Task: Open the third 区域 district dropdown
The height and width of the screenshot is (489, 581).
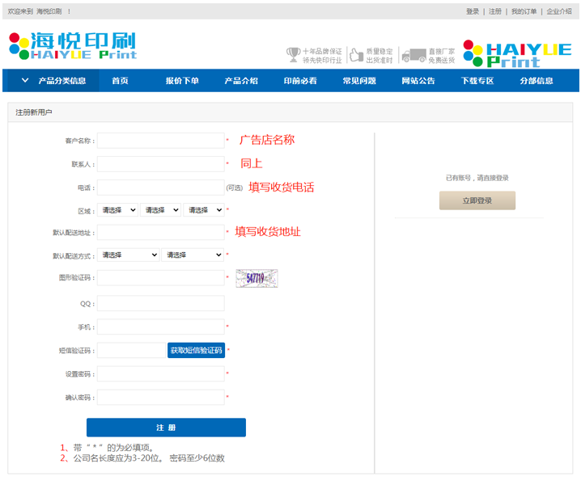Action: pyautogui.click(x=204, y=210)
